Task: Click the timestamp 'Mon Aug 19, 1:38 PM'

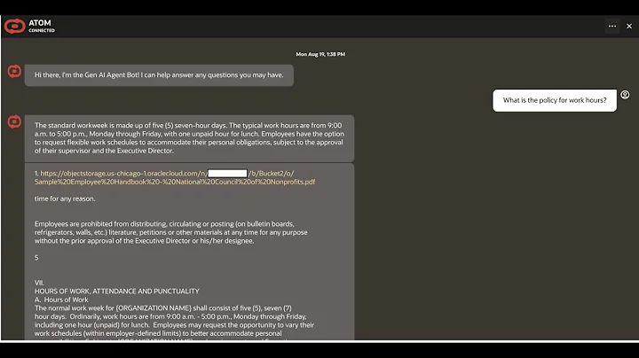Action: click(320, 54)
